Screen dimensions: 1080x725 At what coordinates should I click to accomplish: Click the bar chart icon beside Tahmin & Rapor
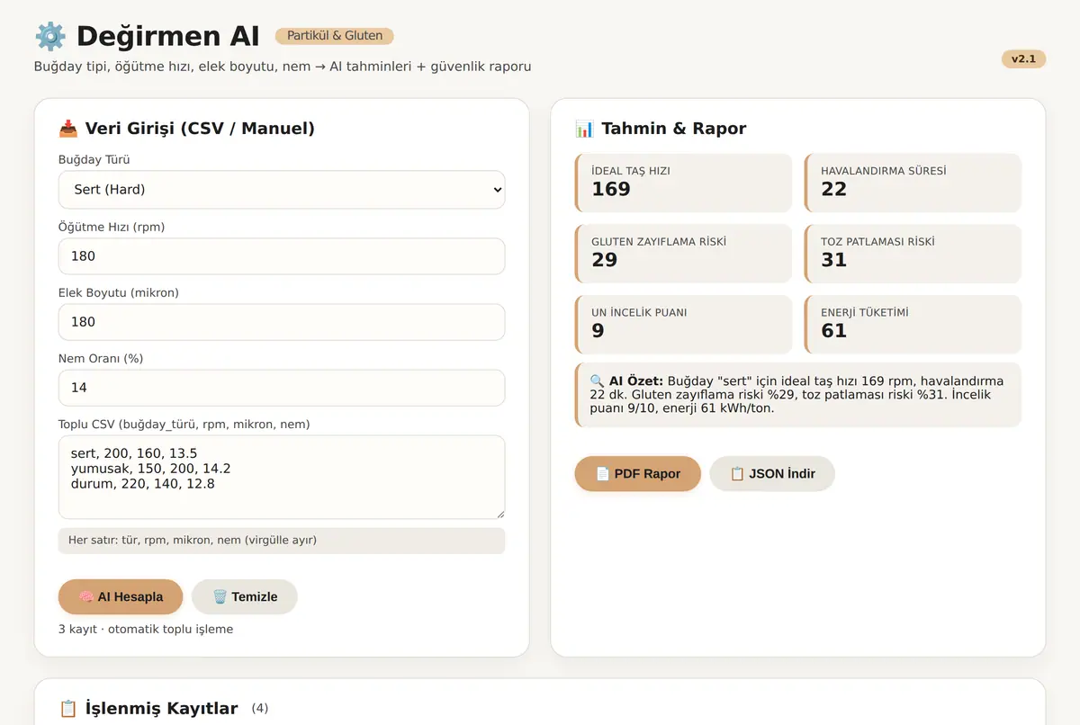[x=584, y=129]
